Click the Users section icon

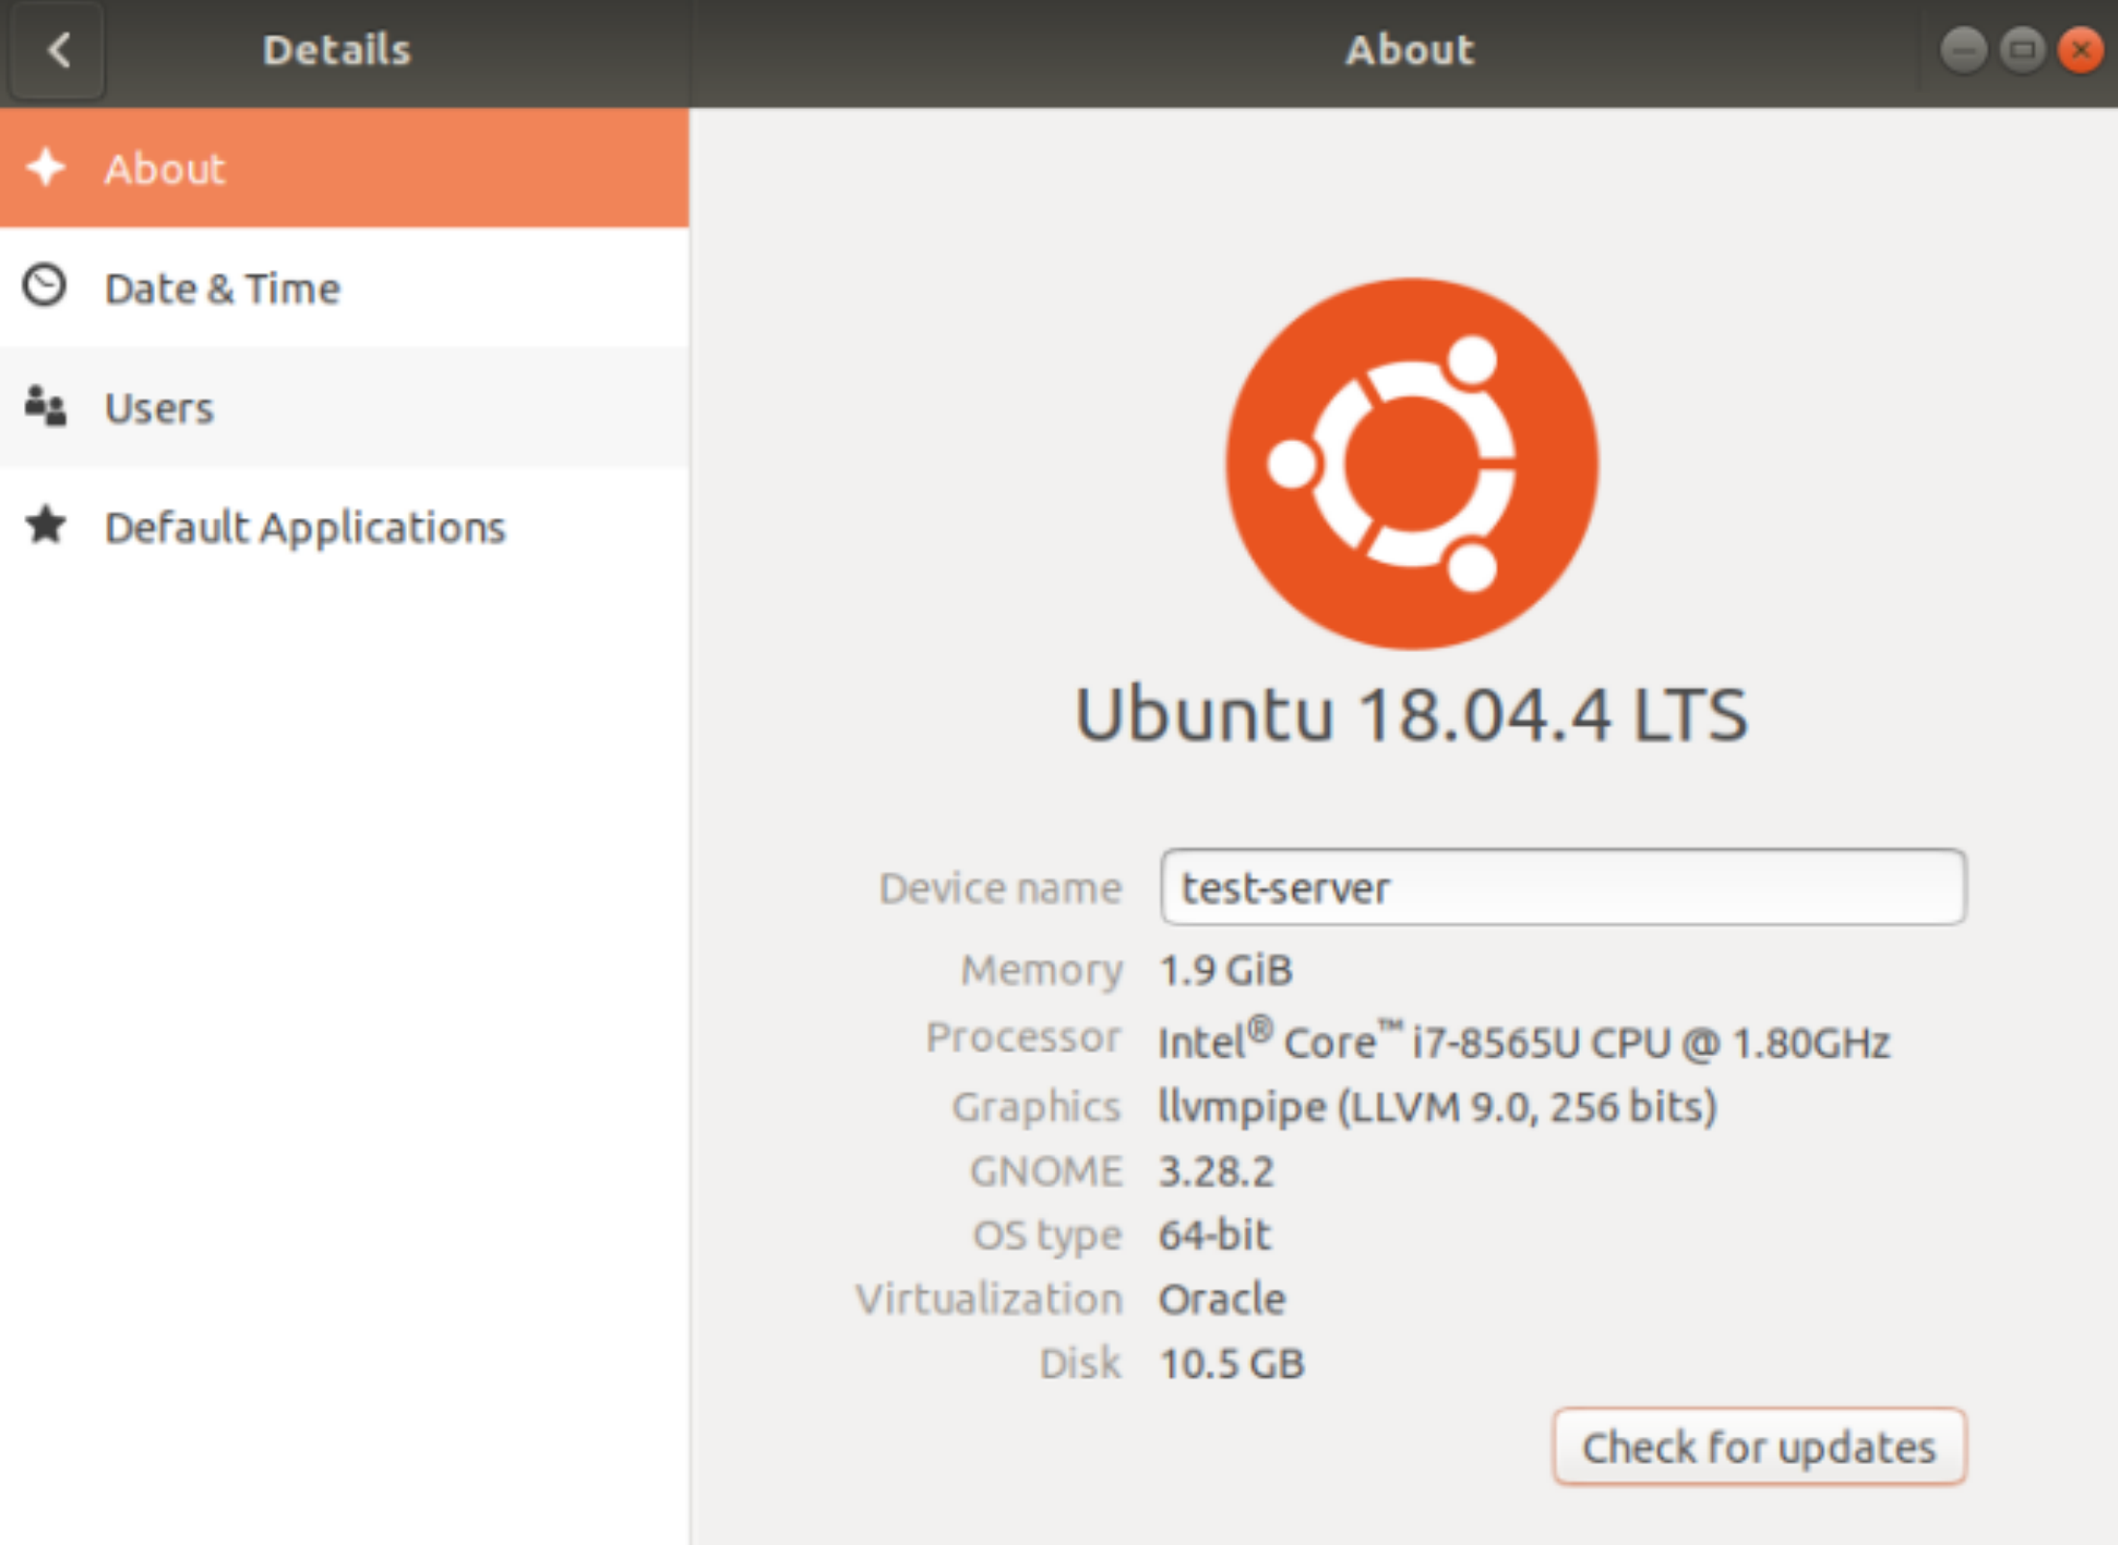(x=44, y=408)
